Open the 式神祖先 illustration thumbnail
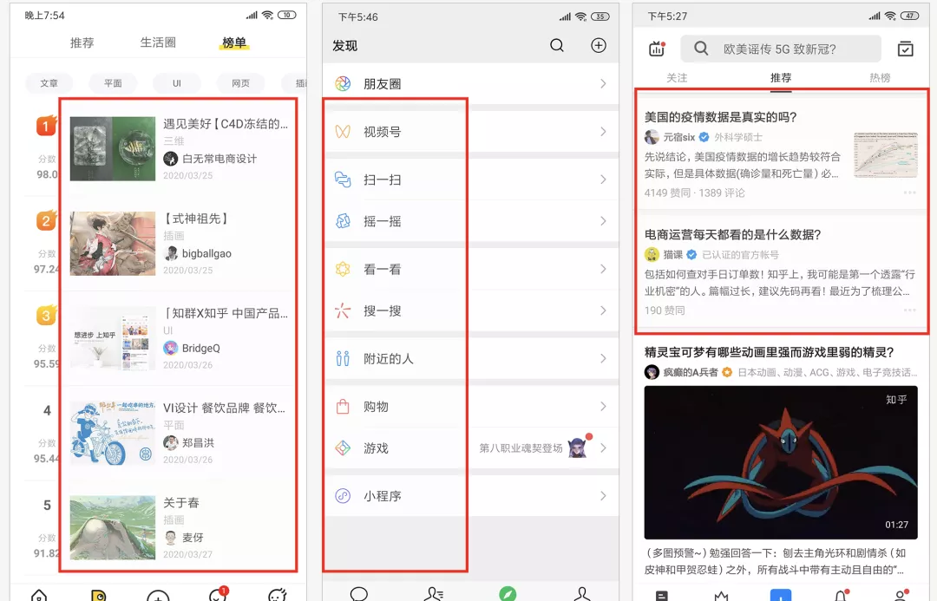The width and height of the screenshot is (937, 601). [x=112, y=243]
